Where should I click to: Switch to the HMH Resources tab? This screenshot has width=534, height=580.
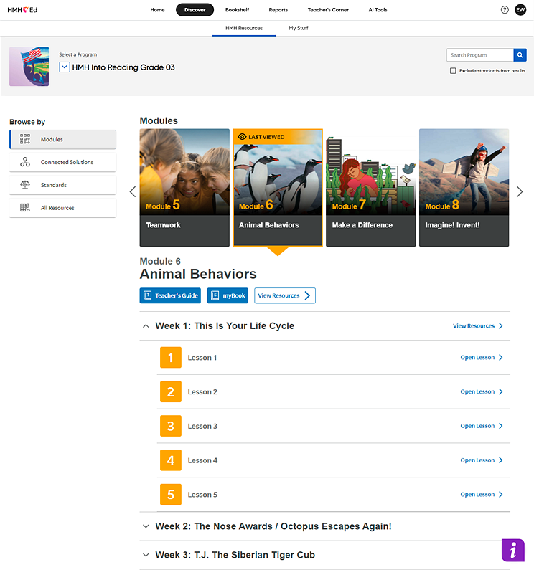pos(244,28)
